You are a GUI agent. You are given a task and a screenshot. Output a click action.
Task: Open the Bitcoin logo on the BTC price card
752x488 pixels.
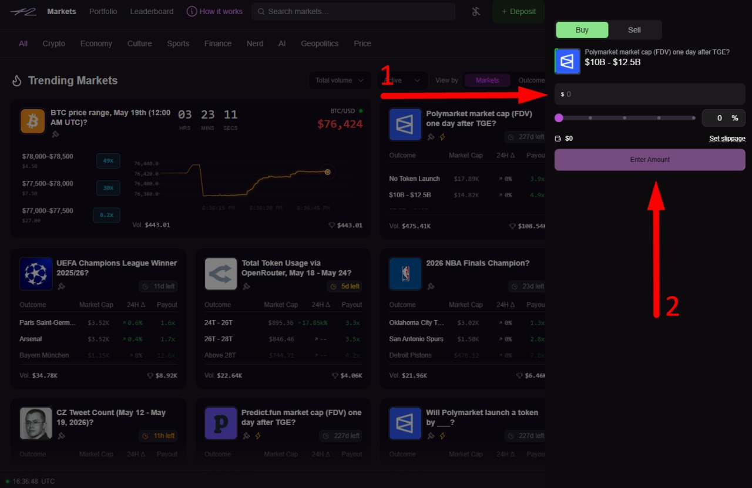[33, 121]
